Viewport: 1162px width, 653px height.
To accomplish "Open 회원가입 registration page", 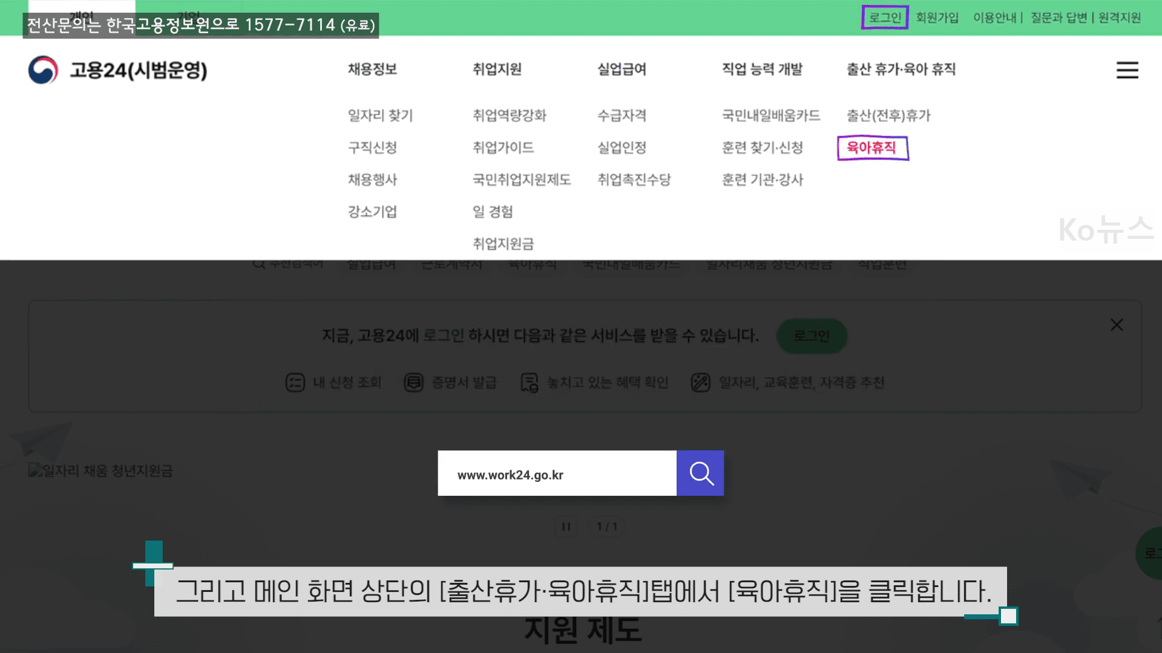I will point(937,18).
